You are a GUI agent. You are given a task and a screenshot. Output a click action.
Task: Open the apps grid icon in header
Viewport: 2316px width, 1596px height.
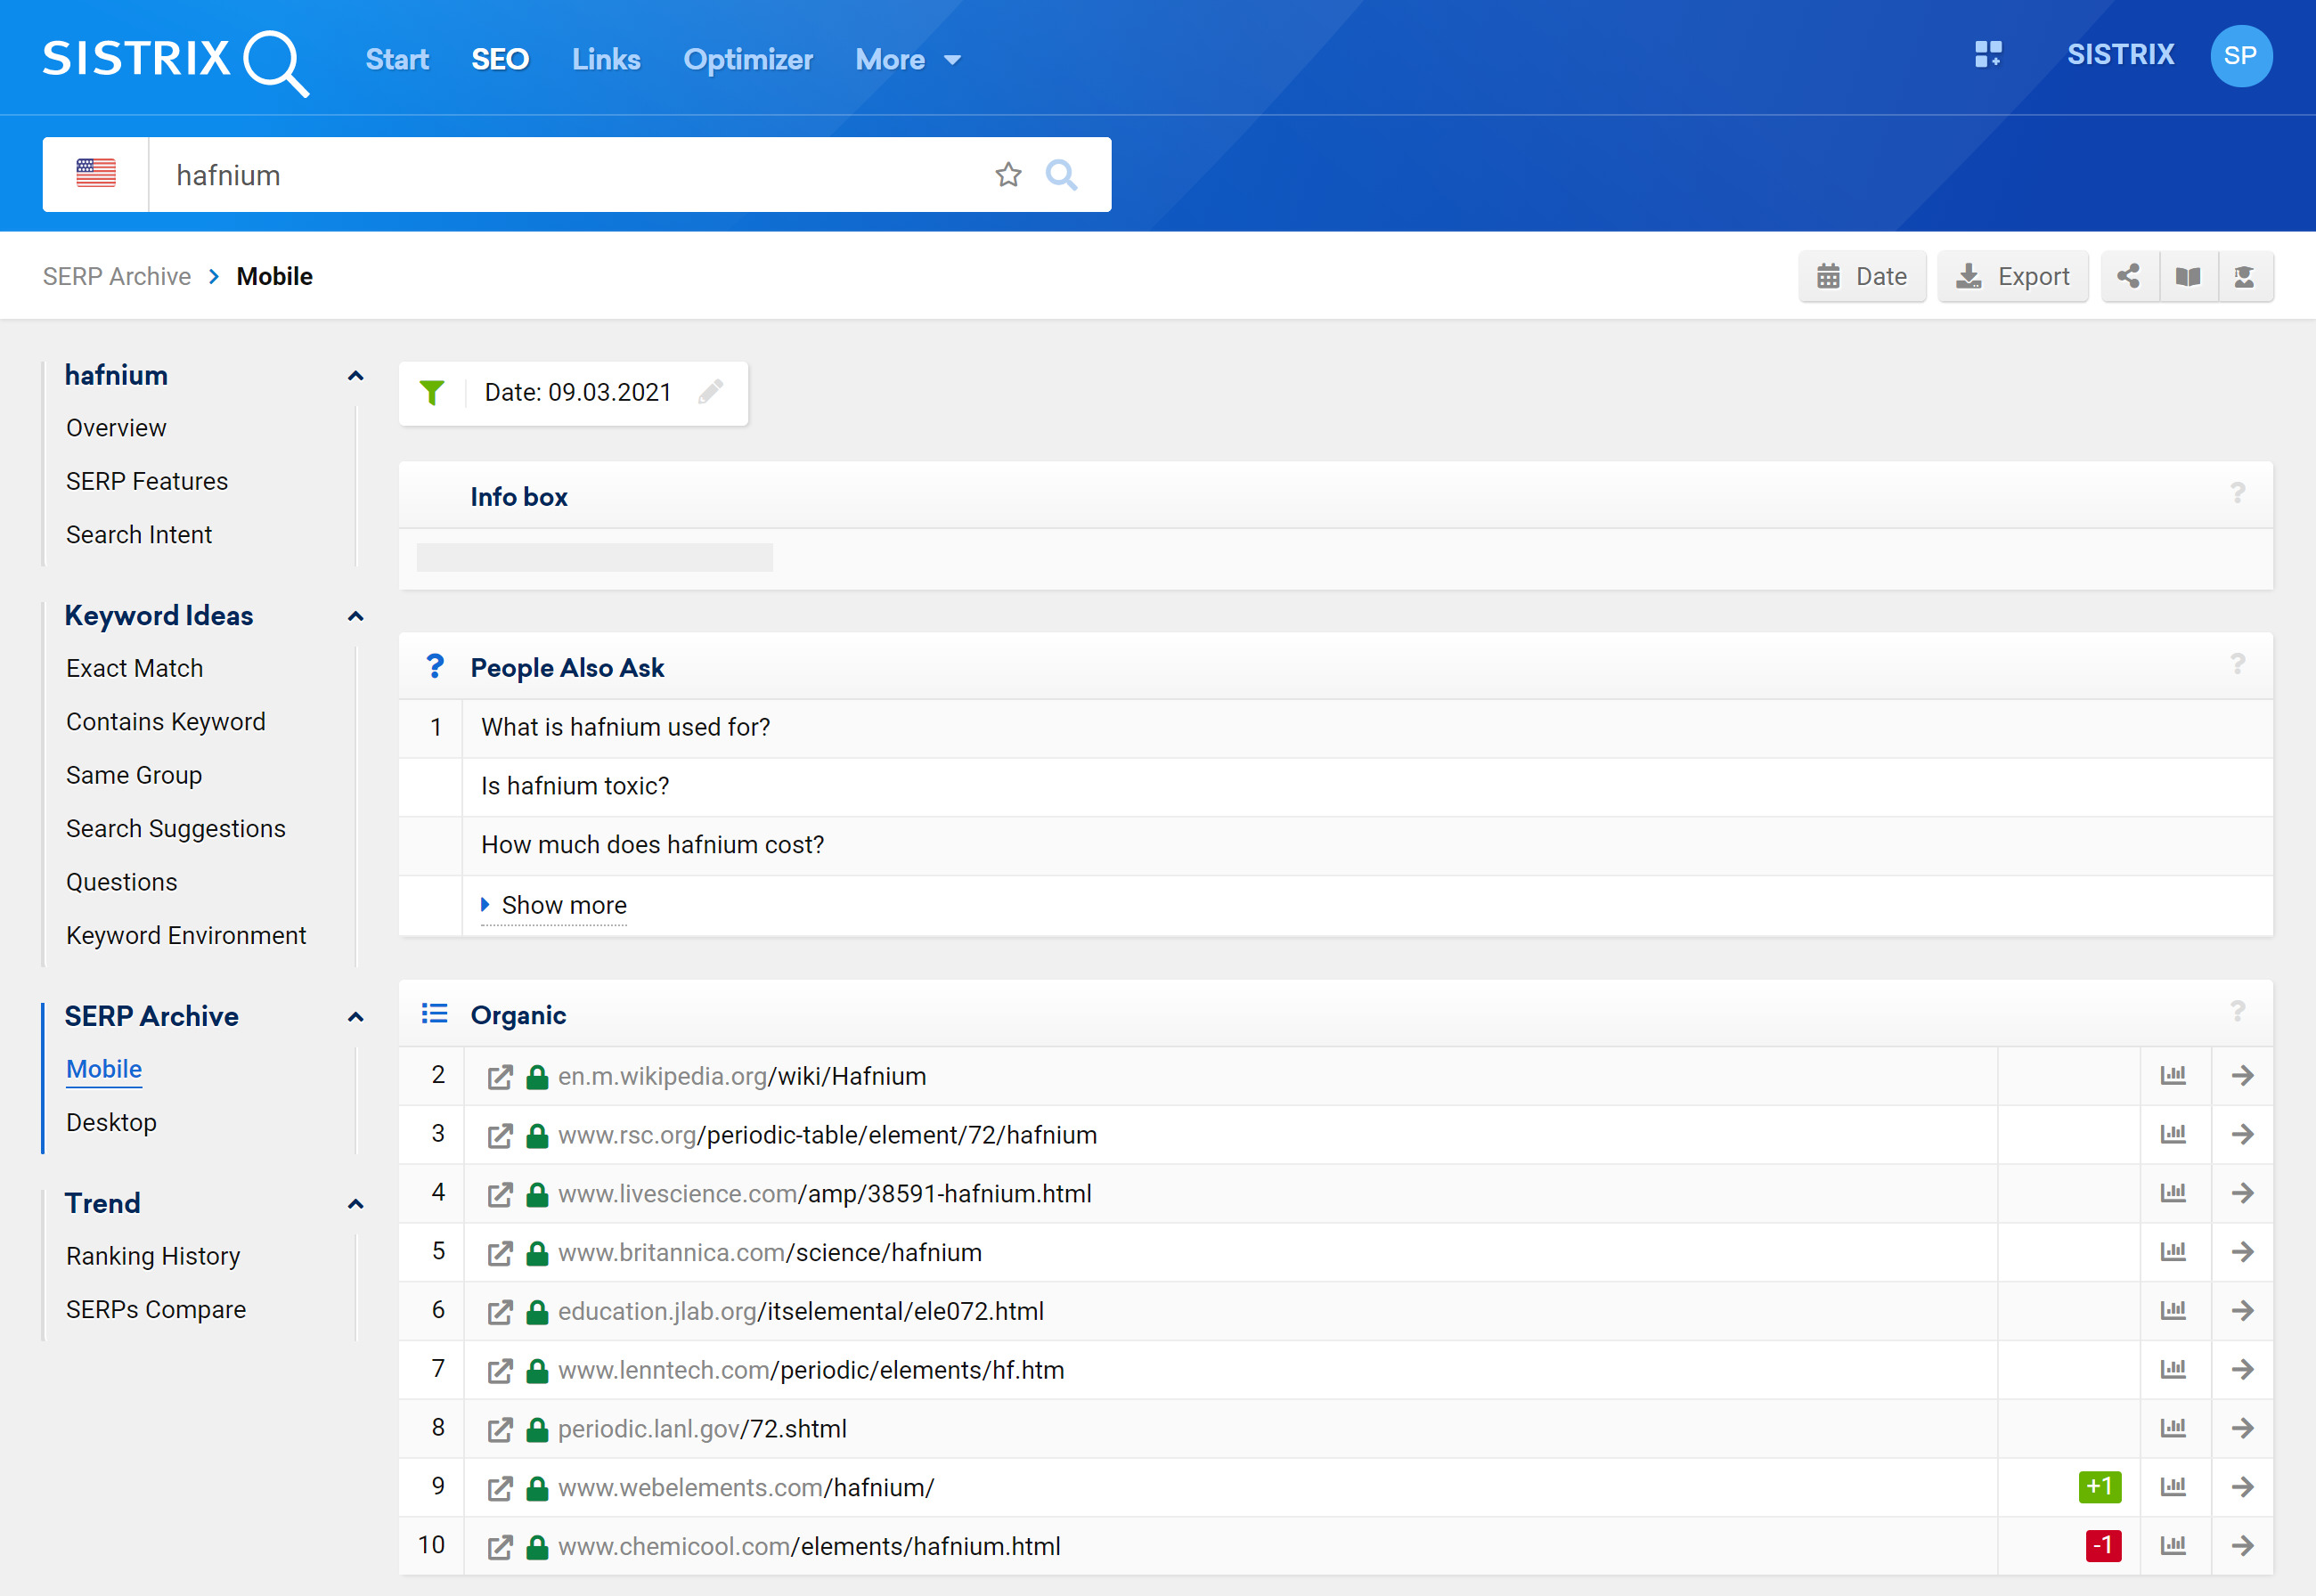coord(1988,54)
